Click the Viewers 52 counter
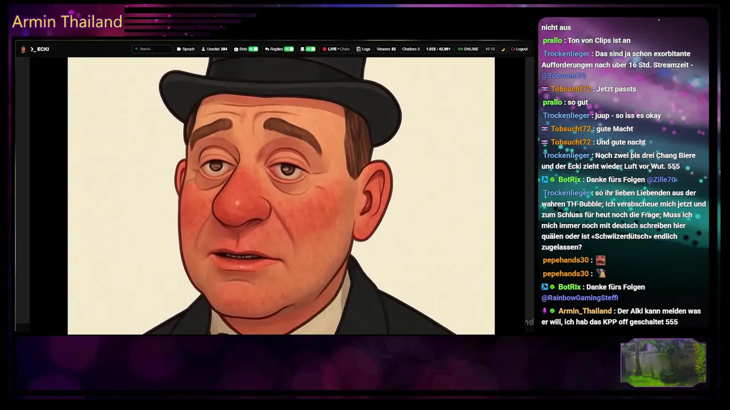The height and width of the screenshot is (410, 730). pos(386,49)
